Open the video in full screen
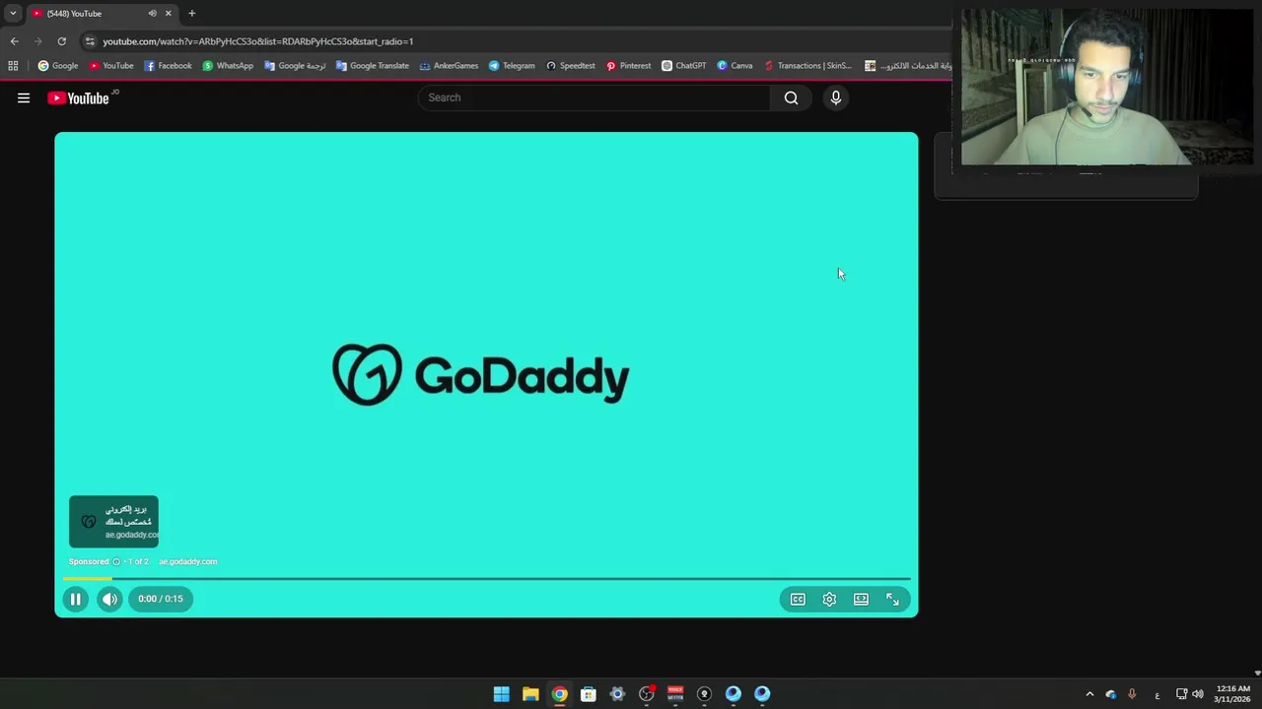Viewport: 1262px width, 709px height. click(x=892, y=599)
